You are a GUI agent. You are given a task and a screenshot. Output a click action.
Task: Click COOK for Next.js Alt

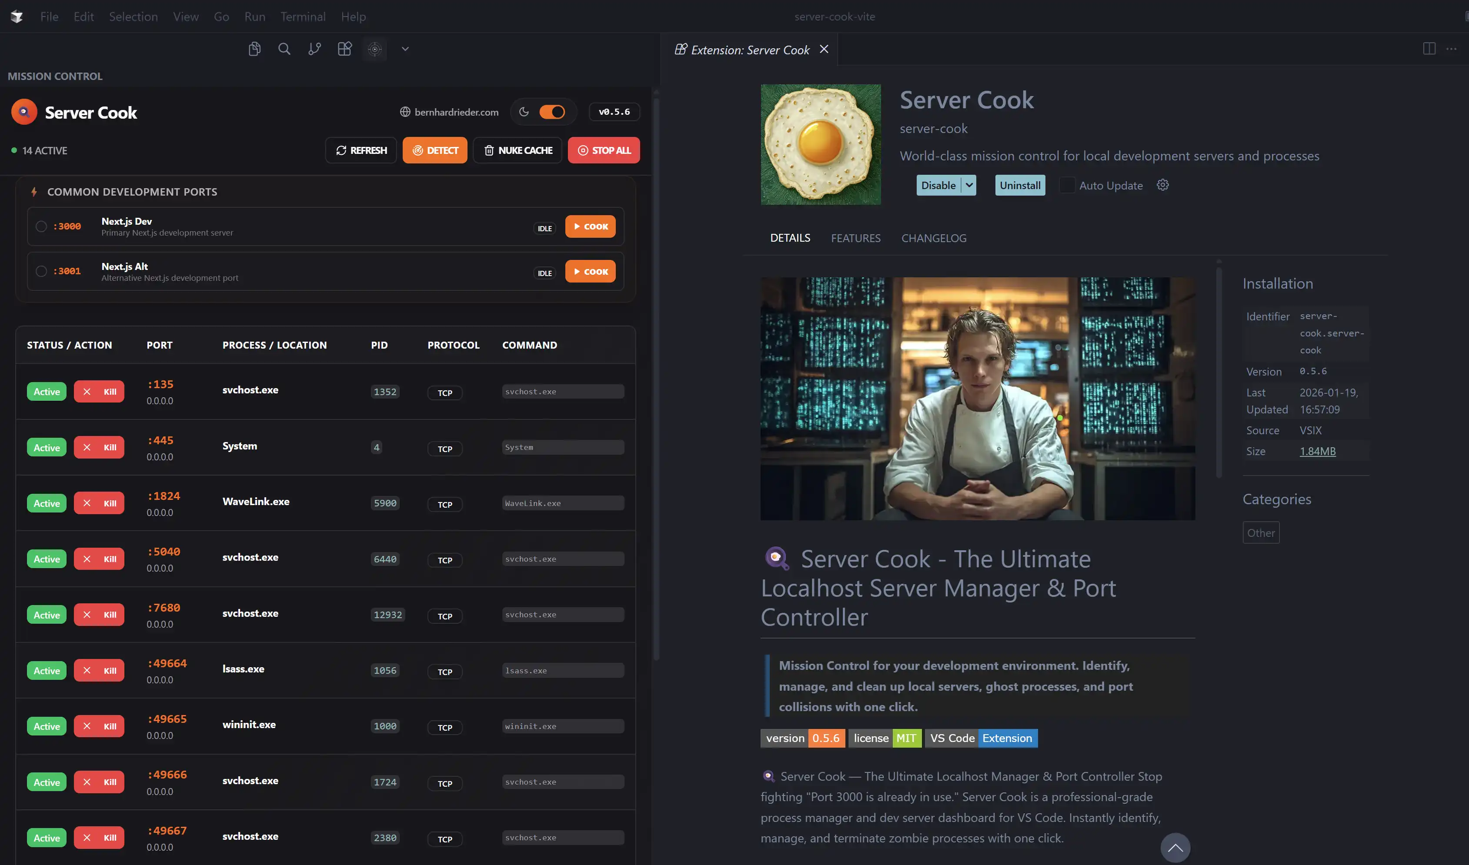coord(590,272)
